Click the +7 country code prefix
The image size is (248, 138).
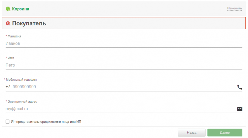8,87
